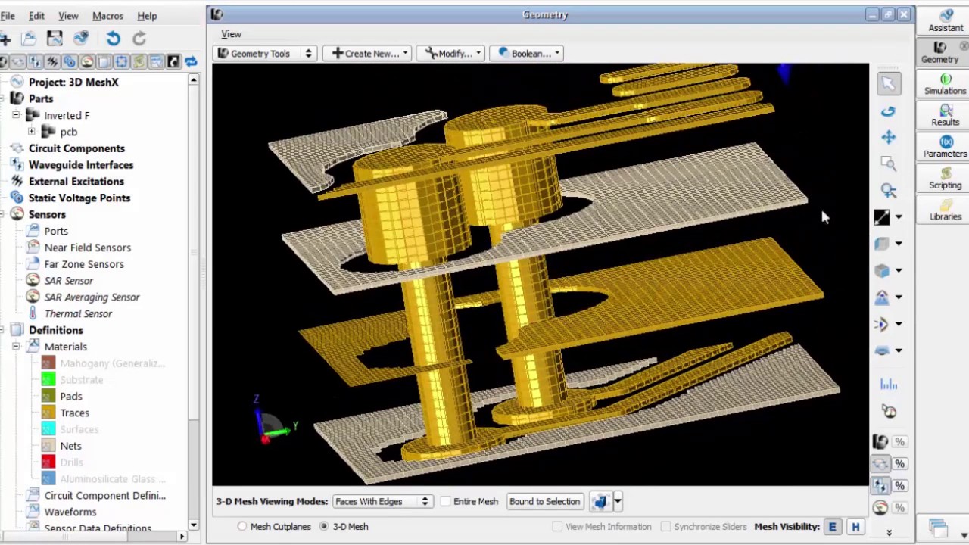Expand the pcb part tree node
Image resolution: width=969 pixels, height=545 pixels.
(x=31, y=132)
